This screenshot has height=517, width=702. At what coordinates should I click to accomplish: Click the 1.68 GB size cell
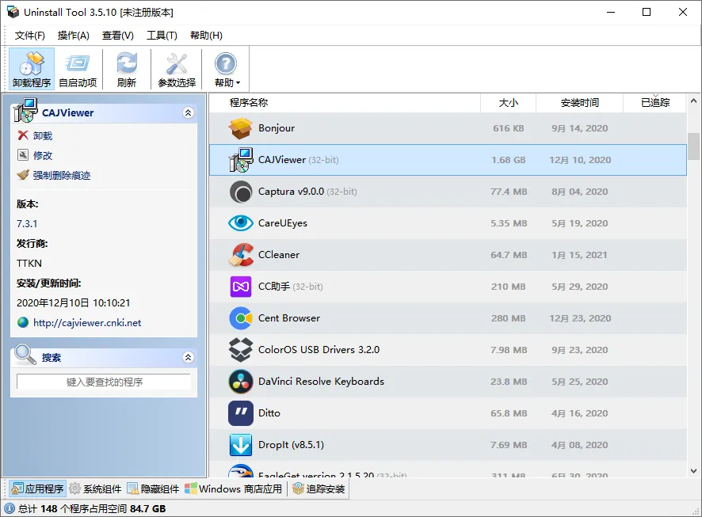pyautogui.click(x=508, y=160)
